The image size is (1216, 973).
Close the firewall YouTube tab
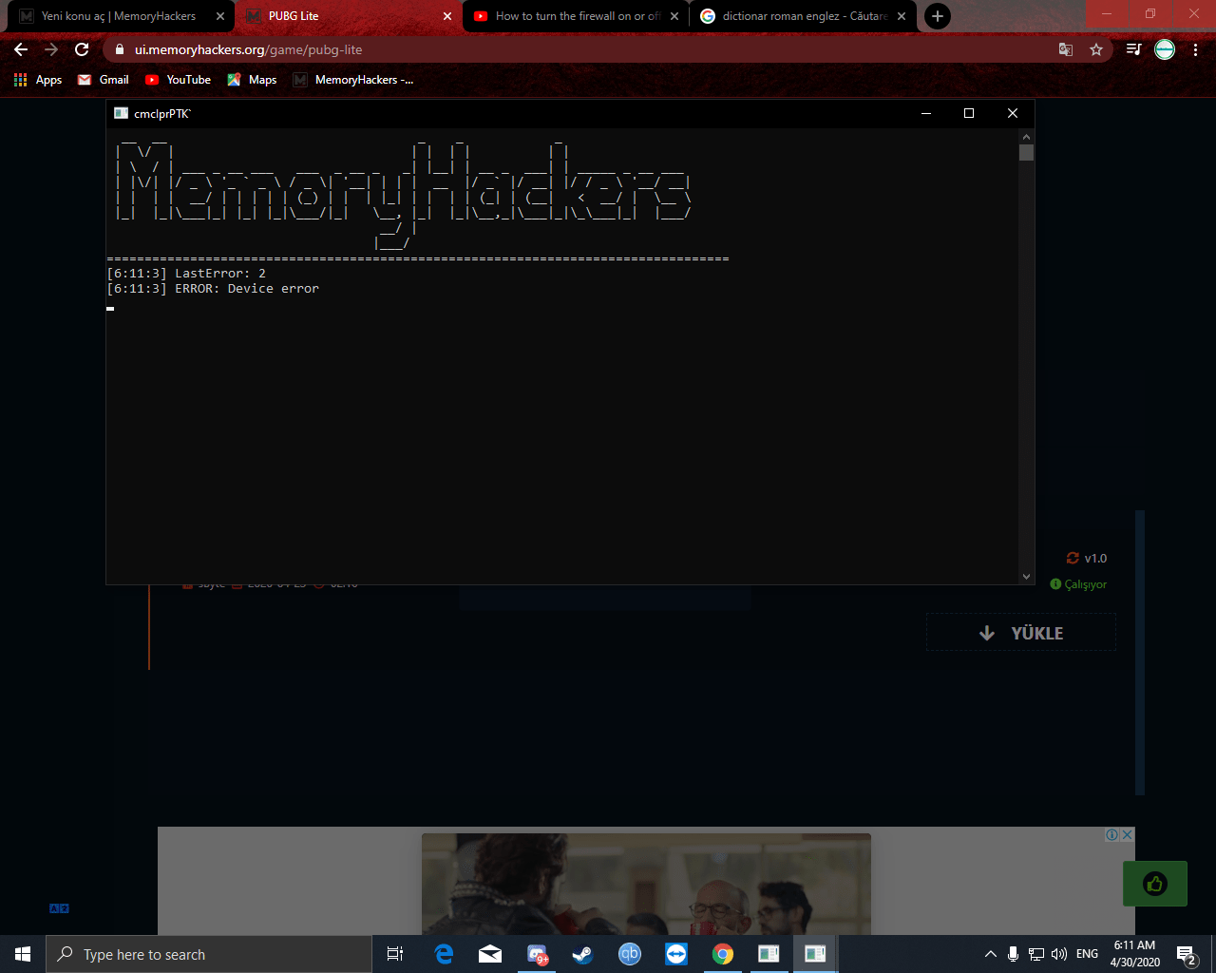tap(674, 16)
